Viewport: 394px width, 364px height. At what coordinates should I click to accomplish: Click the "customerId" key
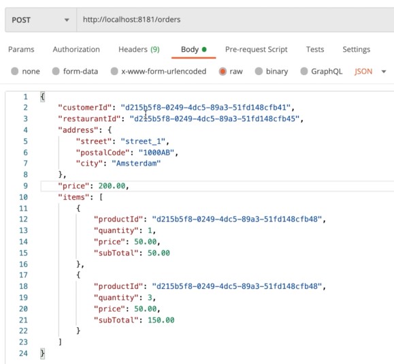pos(85,108)
